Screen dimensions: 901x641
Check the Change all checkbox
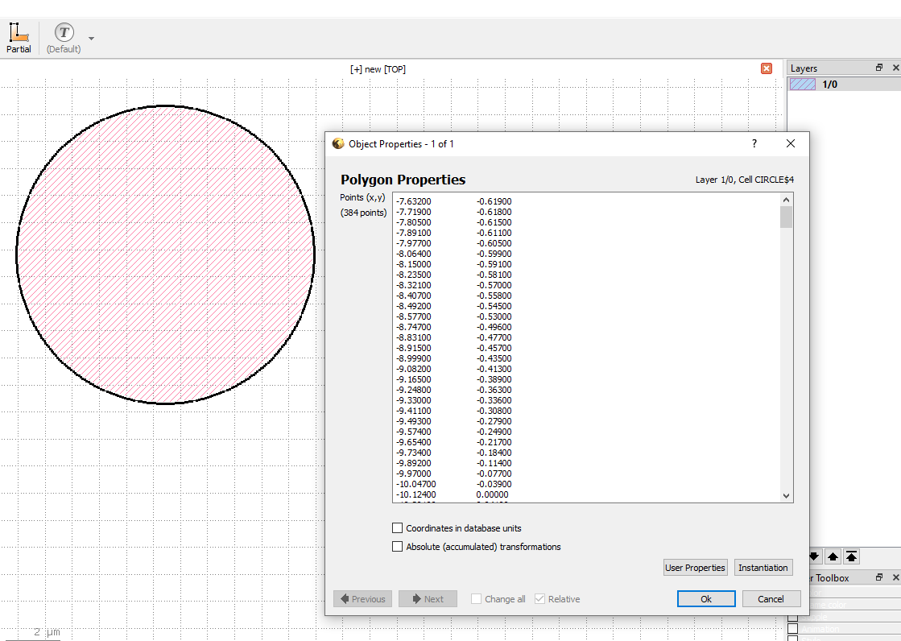point(475,598)
